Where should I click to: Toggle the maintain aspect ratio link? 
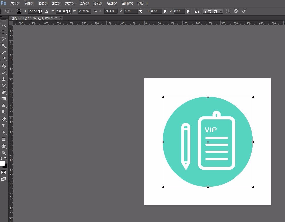pos(95,11)
